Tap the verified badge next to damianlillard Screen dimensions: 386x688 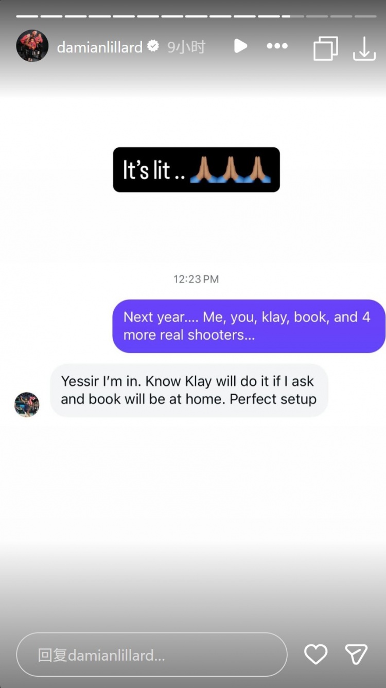tap(153, 46)
